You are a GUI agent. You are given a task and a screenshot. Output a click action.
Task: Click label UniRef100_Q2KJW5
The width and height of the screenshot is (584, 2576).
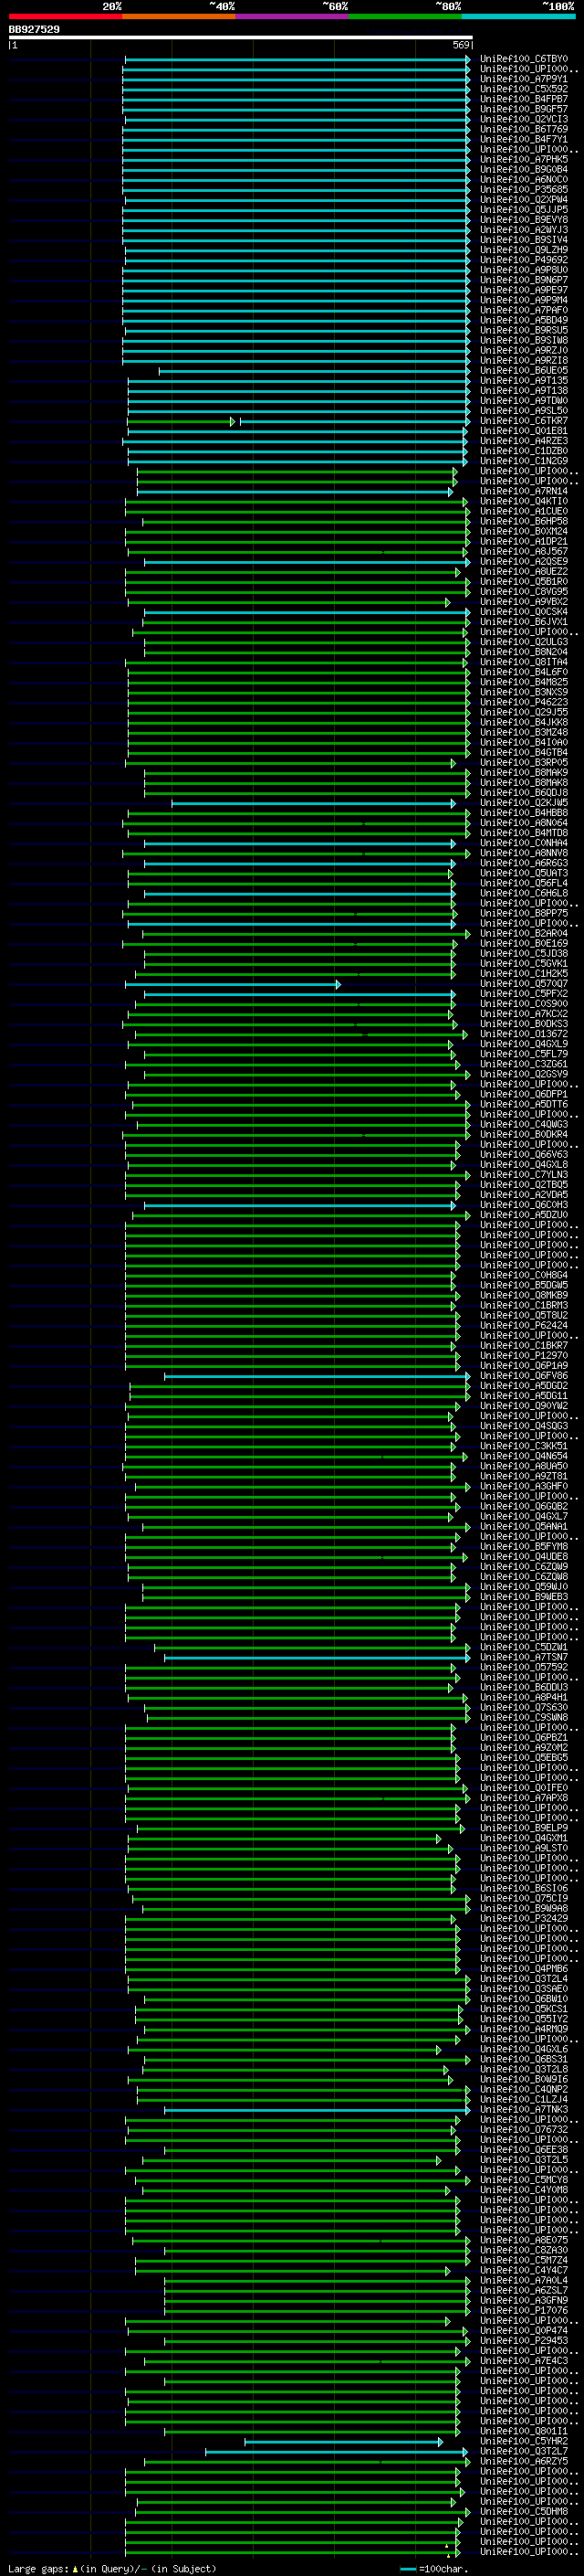point(524,803)
